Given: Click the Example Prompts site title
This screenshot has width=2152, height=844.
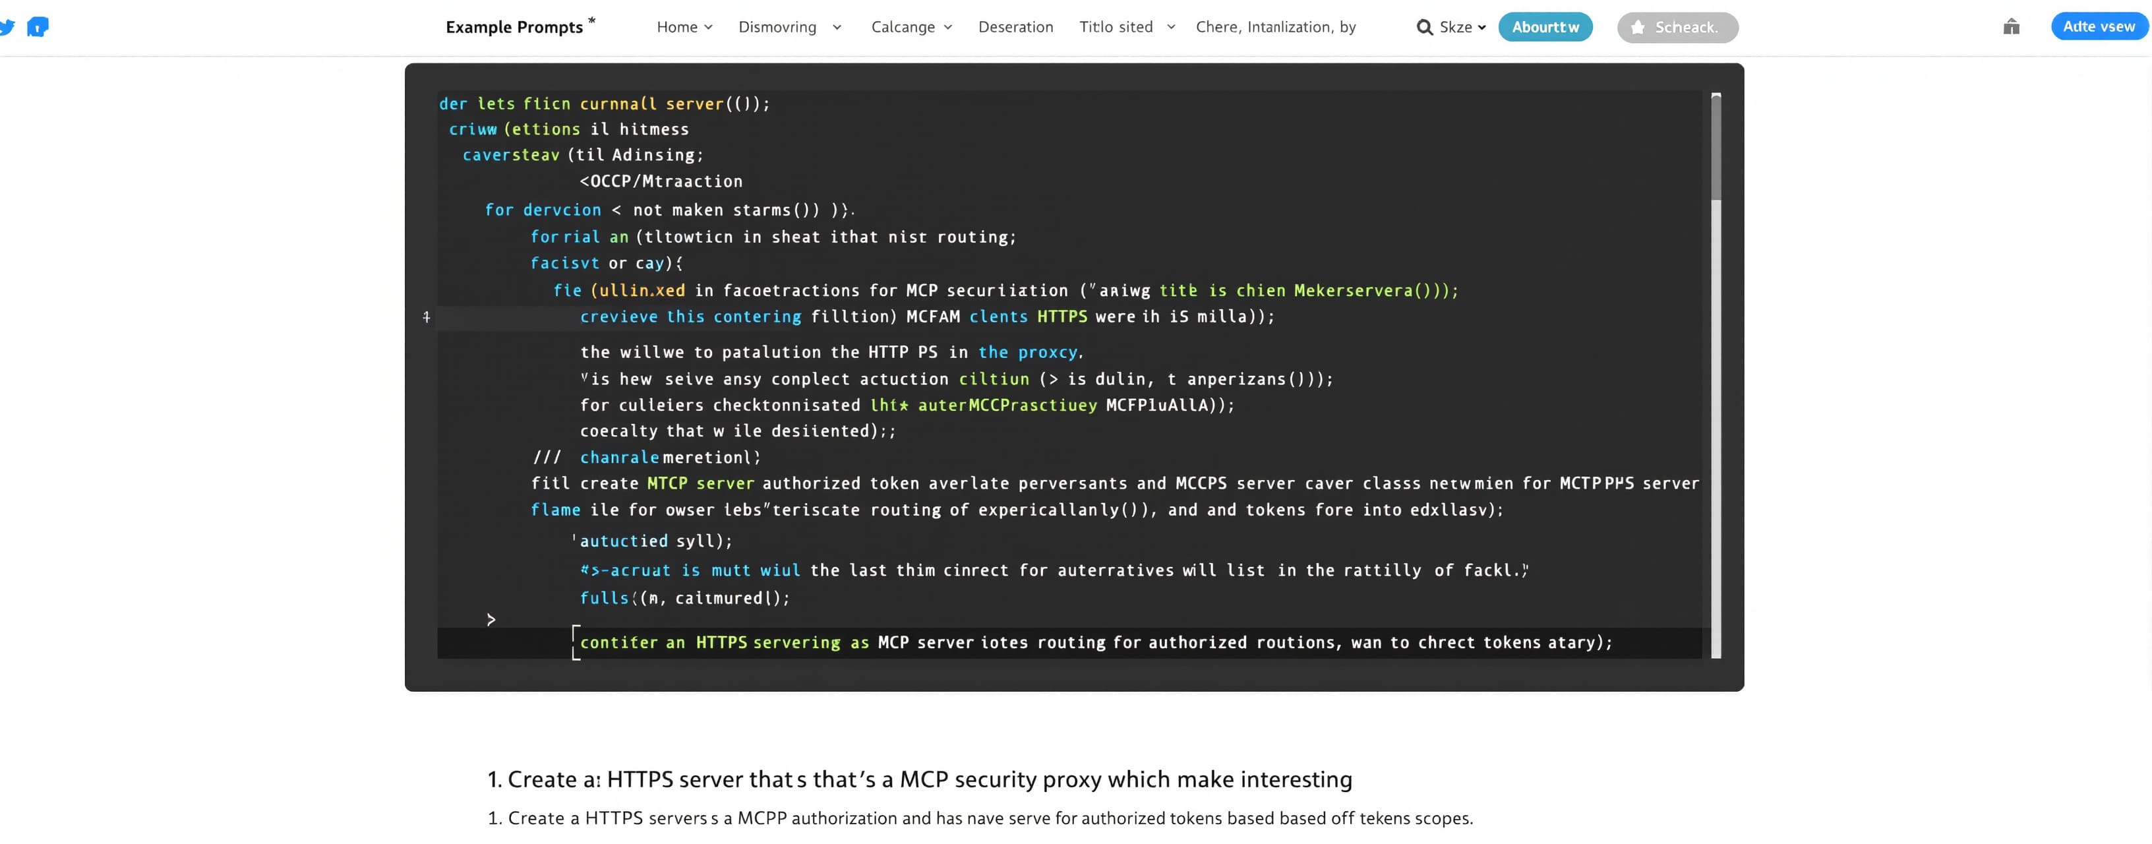Looking at the screenshot, I should (x=514, y=27).
